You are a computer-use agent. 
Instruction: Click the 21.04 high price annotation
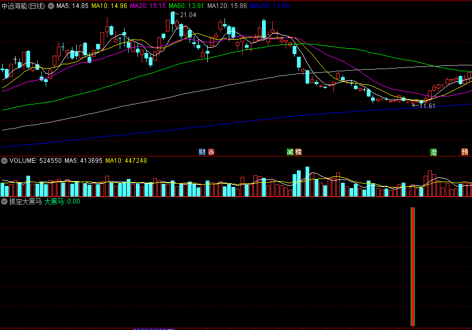point(188,15)
